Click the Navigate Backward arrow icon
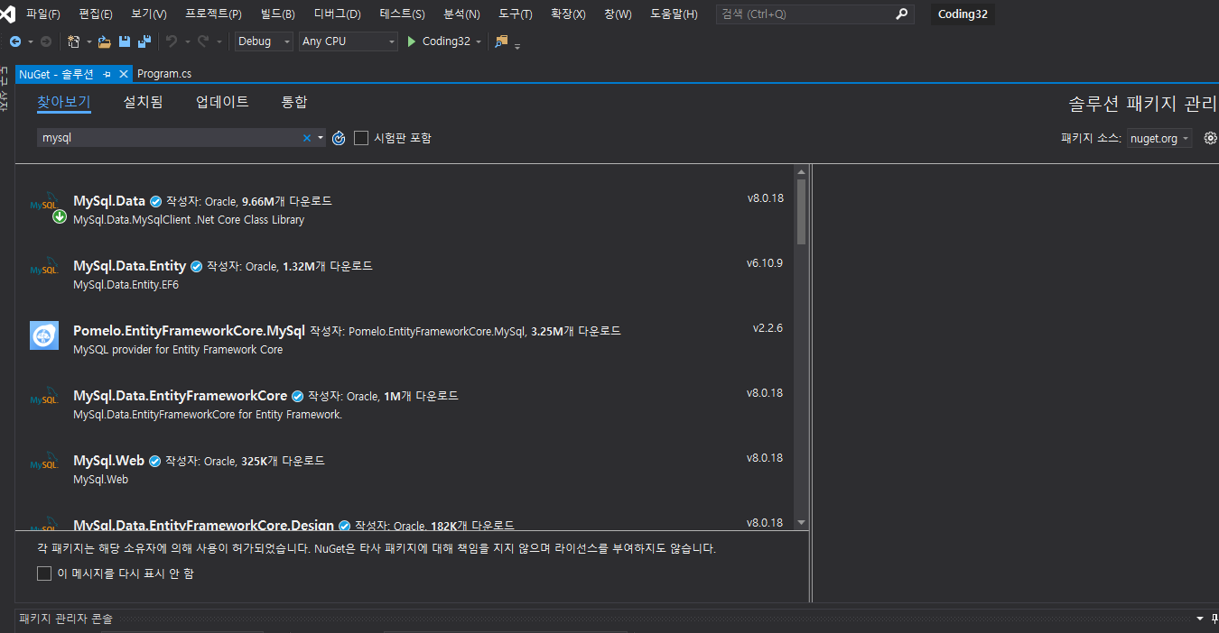The image size is (1219, 633). 15,41
